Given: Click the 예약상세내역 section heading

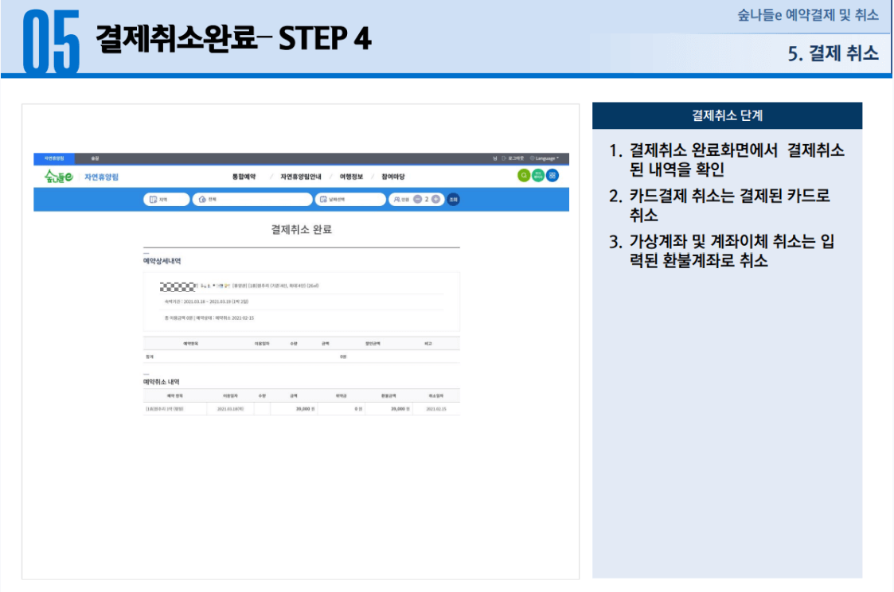Looking at the screenshot, I should 162,261.
